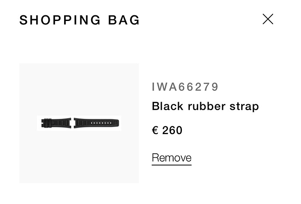Click the grey product reference number
The image size is (301, 204).
[x=185, y=87]
